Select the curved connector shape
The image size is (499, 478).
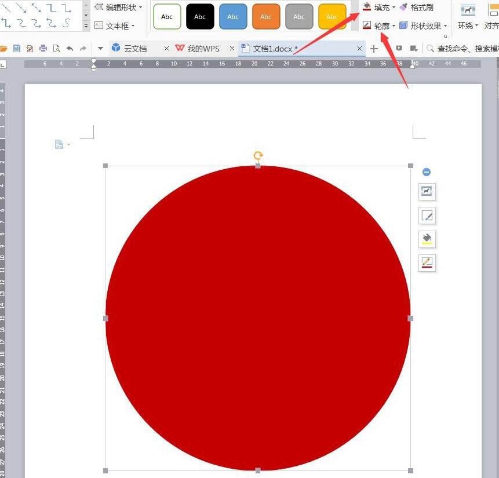[21, 23]
